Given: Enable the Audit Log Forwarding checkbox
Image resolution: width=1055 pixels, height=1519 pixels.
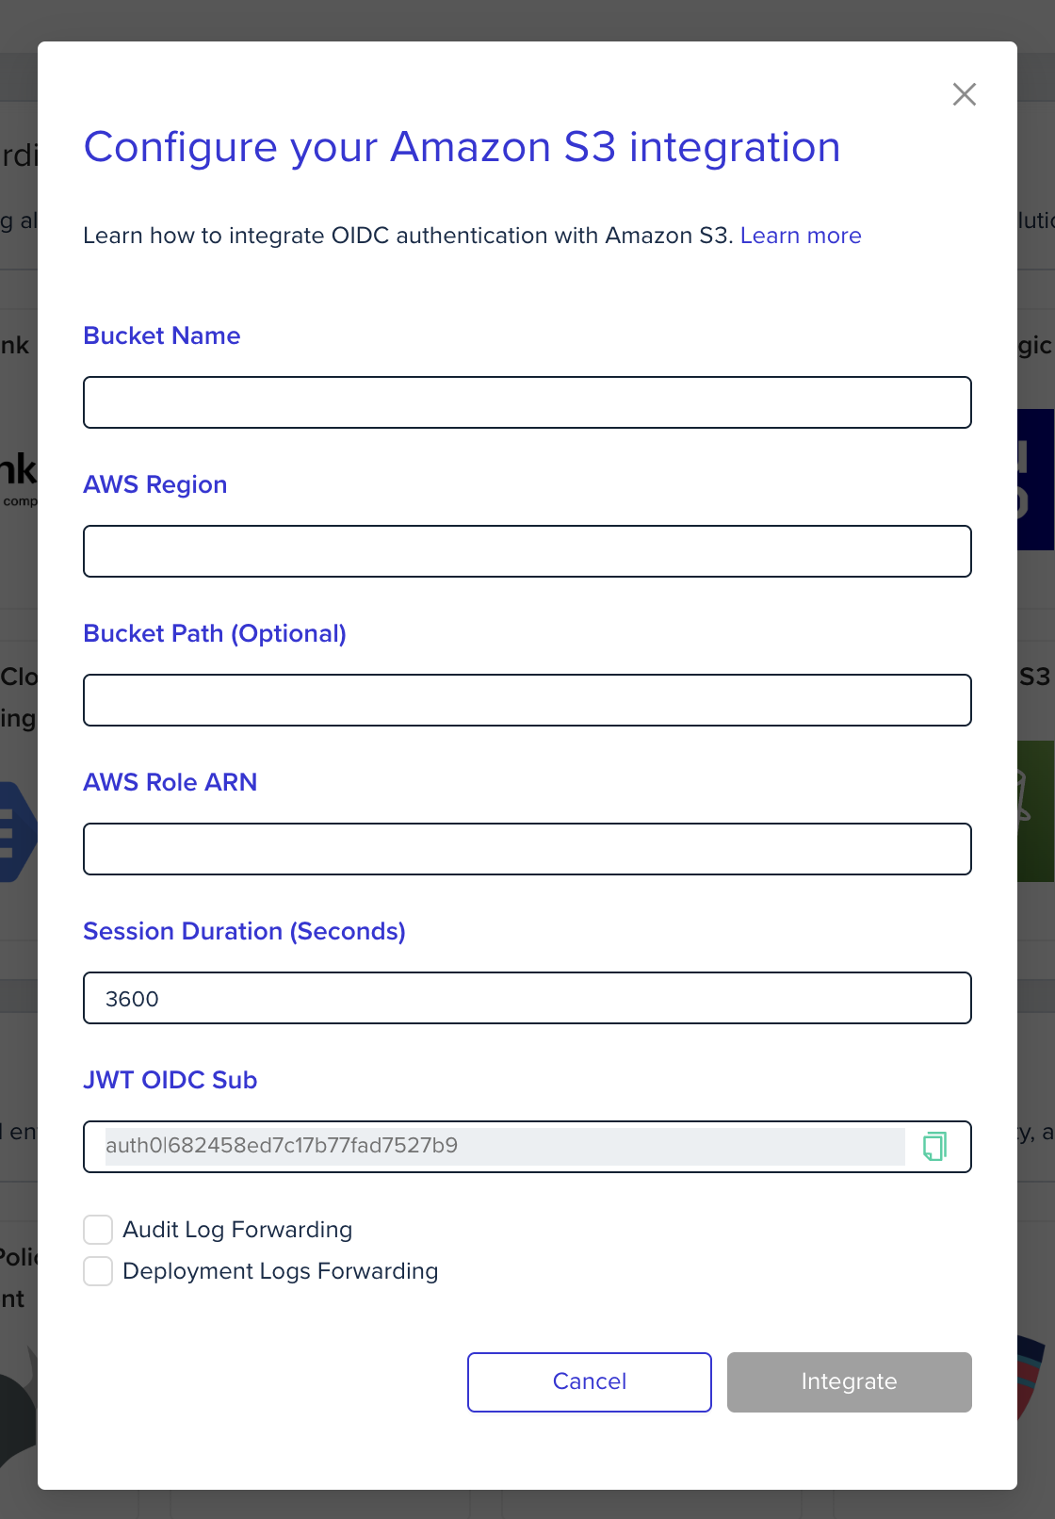Looking at the screenshot, I should tap(98, 1230).
